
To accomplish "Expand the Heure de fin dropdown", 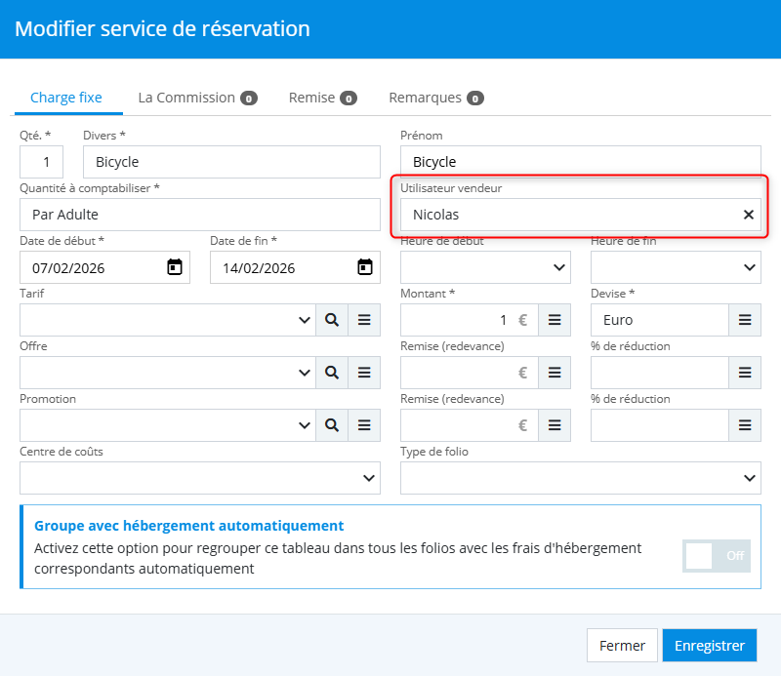I will 750,267.
